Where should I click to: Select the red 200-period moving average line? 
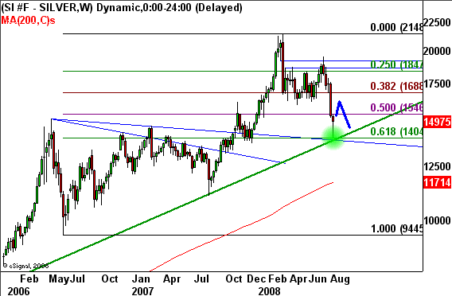coord(242,227)
